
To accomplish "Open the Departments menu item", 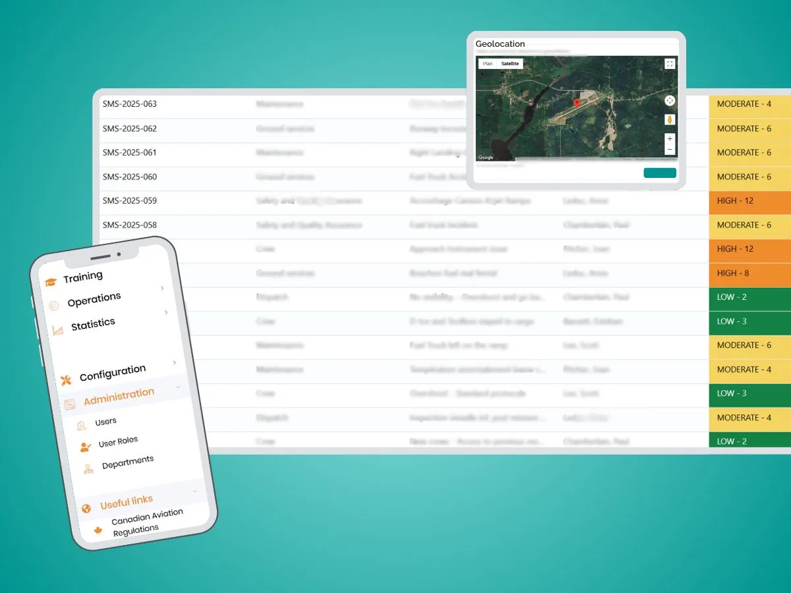I will (x=127, y=463).
